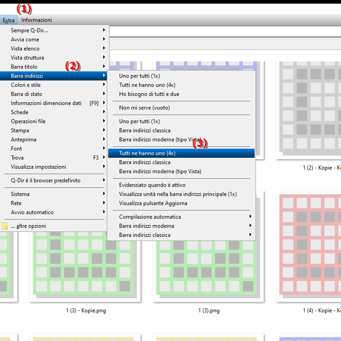Open the Stampa submenu

(54, 130)
